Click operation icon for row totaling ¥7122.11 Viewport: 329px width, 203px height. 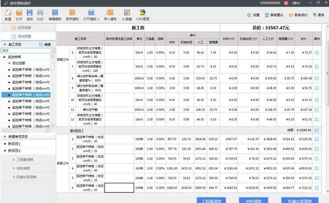(x=317, y=188)
